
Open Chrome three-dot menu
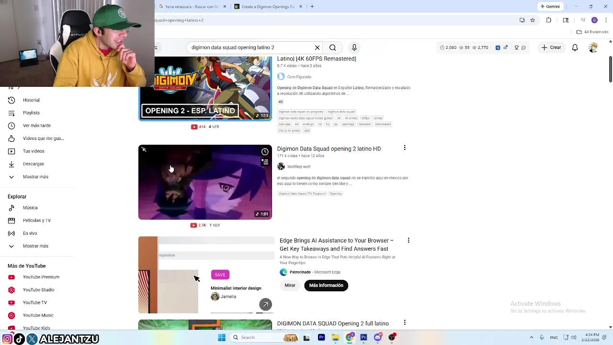click(x=606, y=20)
